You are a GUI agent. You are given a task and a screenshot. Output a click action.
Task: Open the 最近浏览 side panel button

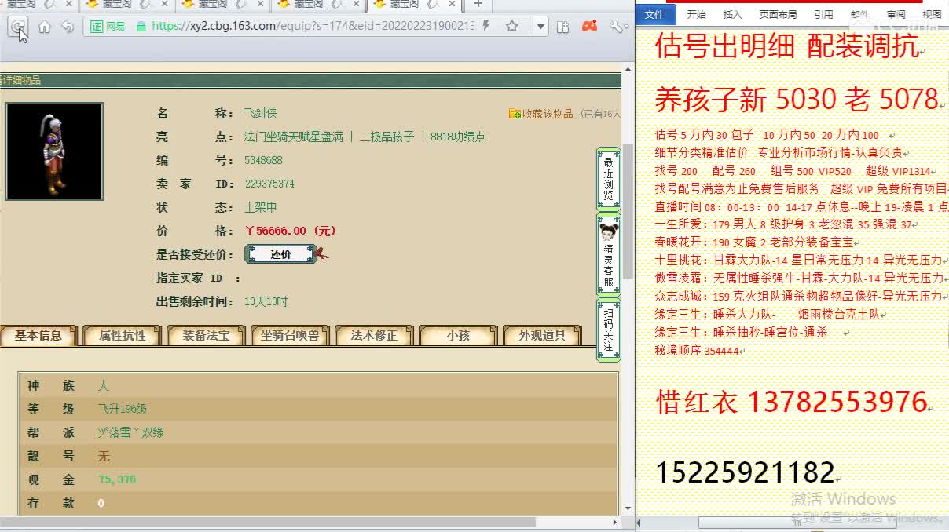point(608,178)
